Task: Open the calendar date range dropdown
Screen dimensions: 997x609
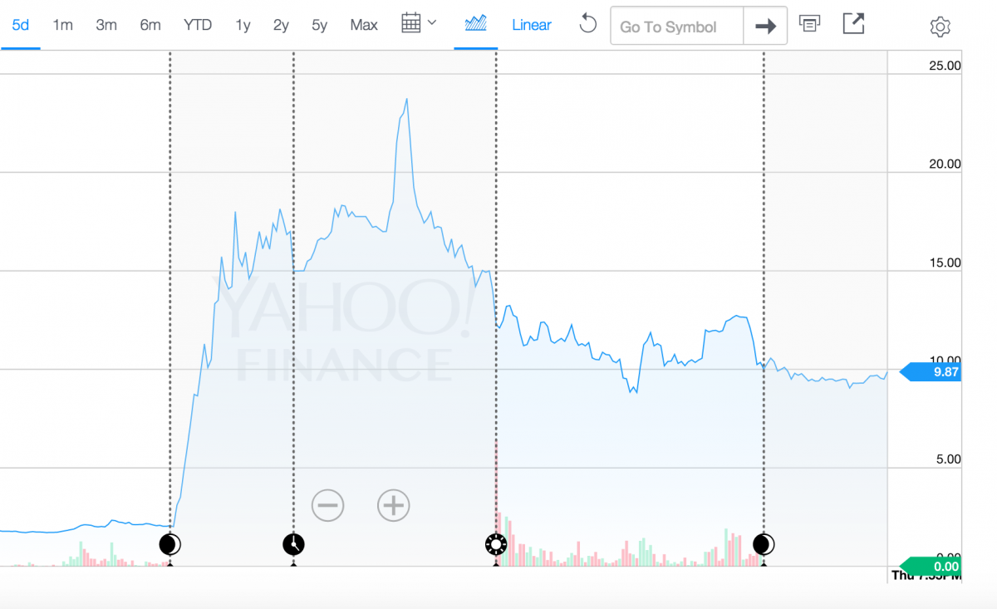Action: click(x=419, y=23)
